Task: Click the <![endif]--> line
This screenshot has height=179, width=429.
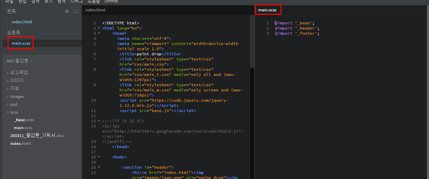Action: [117, 142]
